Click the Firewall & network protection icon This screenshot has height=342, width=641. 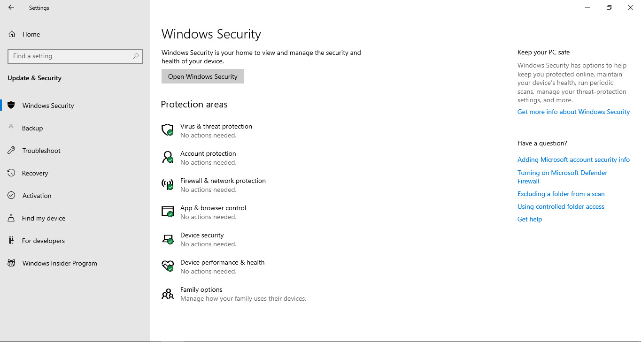click(x=168, y=184)
